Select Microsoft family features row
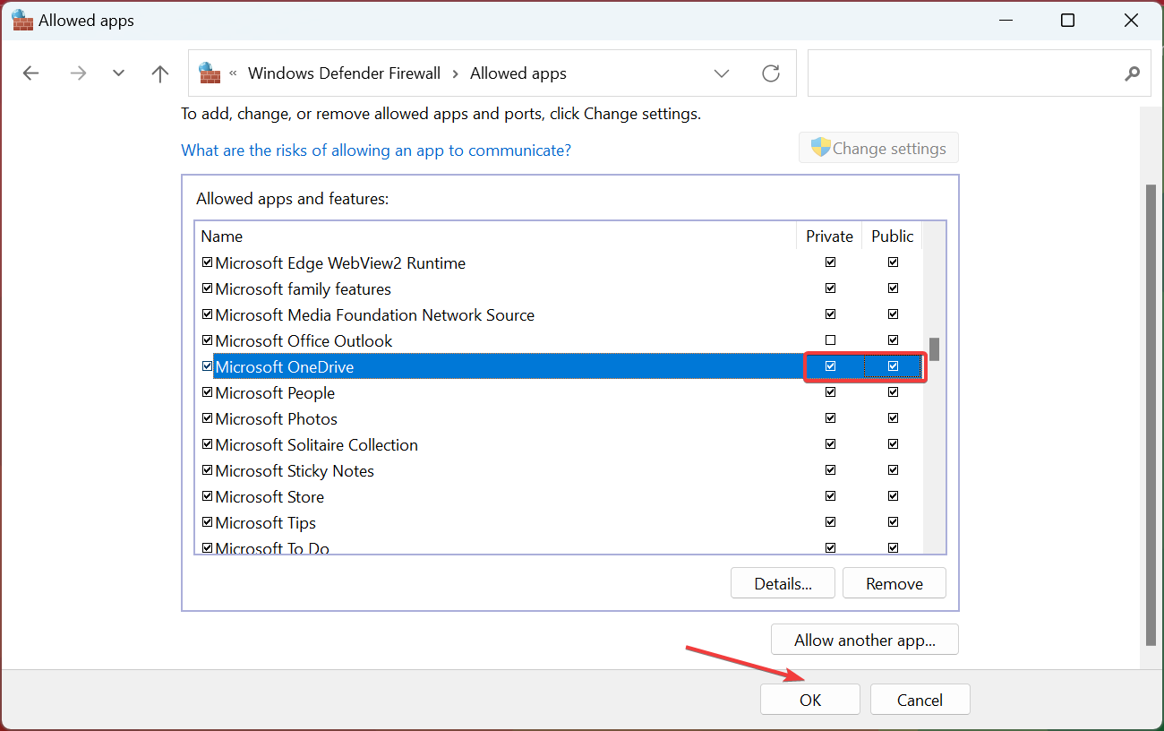The width and height of the screenshot is (1164, 731). (x=559, y=288)
